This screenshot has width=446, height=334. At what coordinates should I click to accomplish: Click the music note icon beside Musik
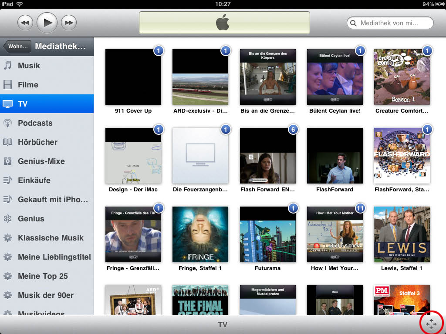(x=8, y=66)
